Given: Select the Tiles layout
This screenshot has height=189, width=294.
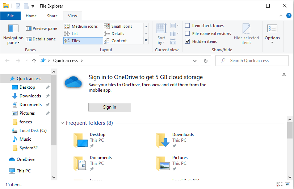Looking at the screenshot, I should pyautogui.click(x=83, y=41).
